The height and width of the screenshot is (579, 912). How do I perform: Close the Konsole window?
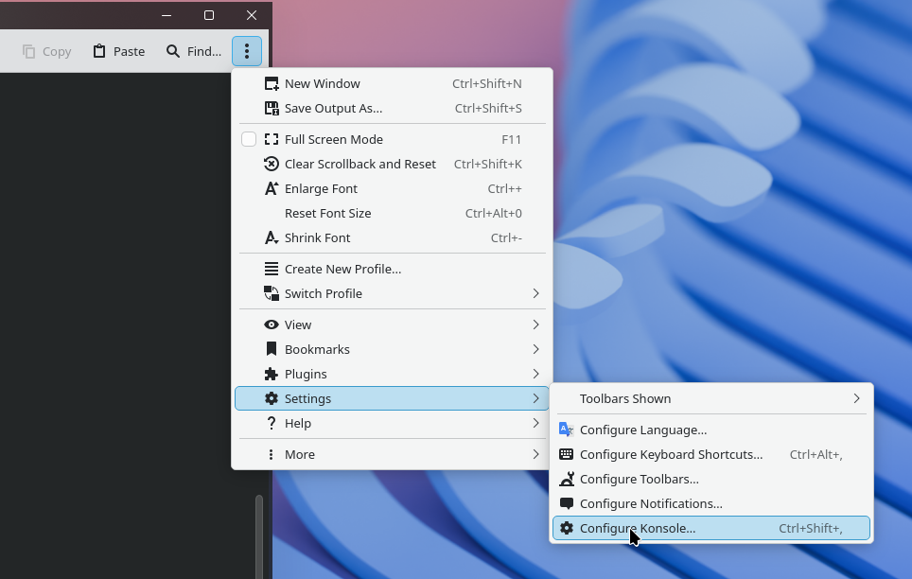coord(252,15)
